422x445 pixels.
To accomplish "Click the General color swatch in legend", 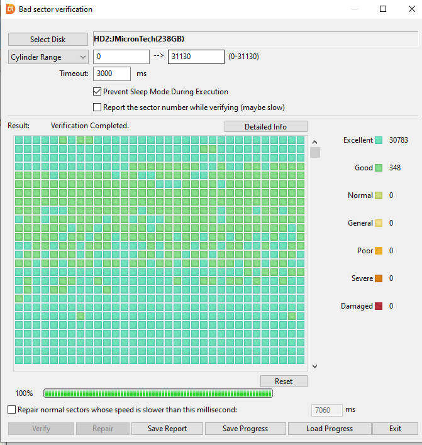I will coord(379,223).
